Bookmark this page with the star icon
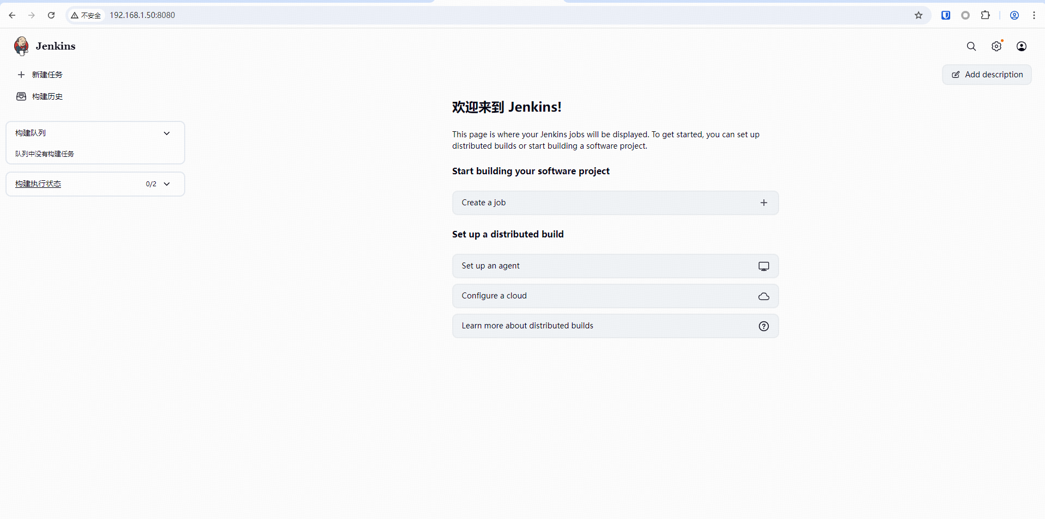This screenshot has height=519, width=1045. [919, 15]
